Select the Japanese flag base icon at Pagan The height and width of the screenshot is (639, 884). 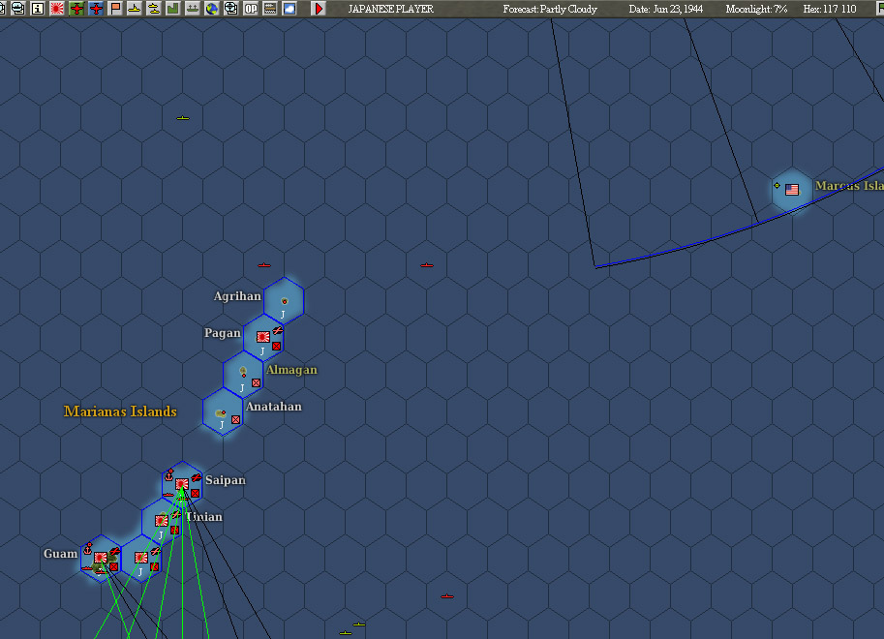pyautogui.click(x=262, y=337)
